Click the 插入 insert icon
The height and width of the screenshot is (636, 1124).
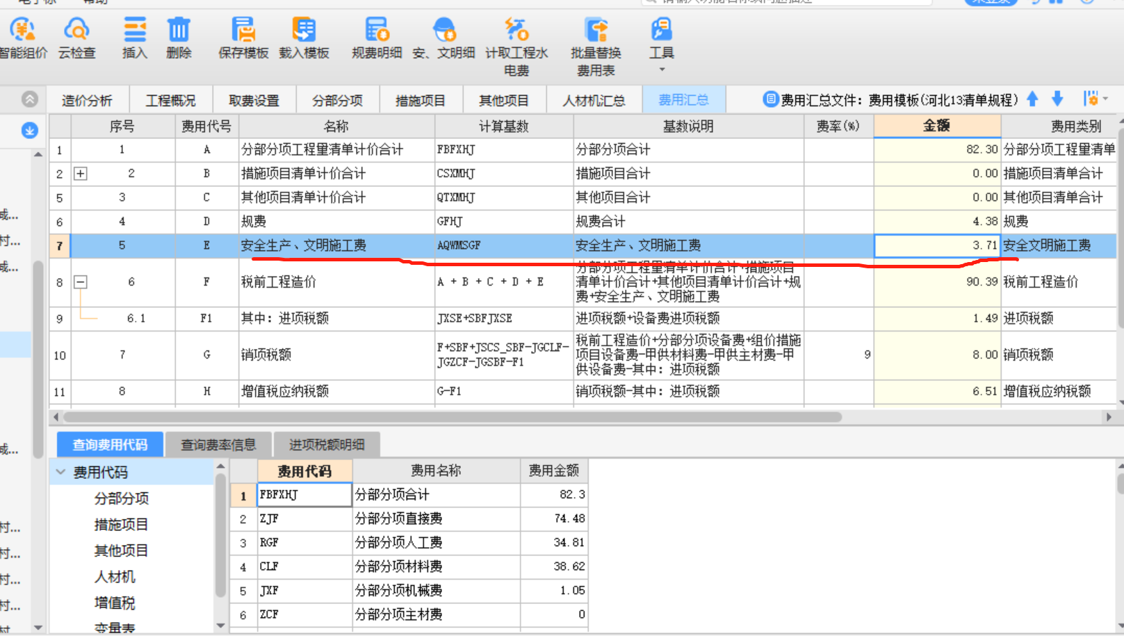point(135,39)
